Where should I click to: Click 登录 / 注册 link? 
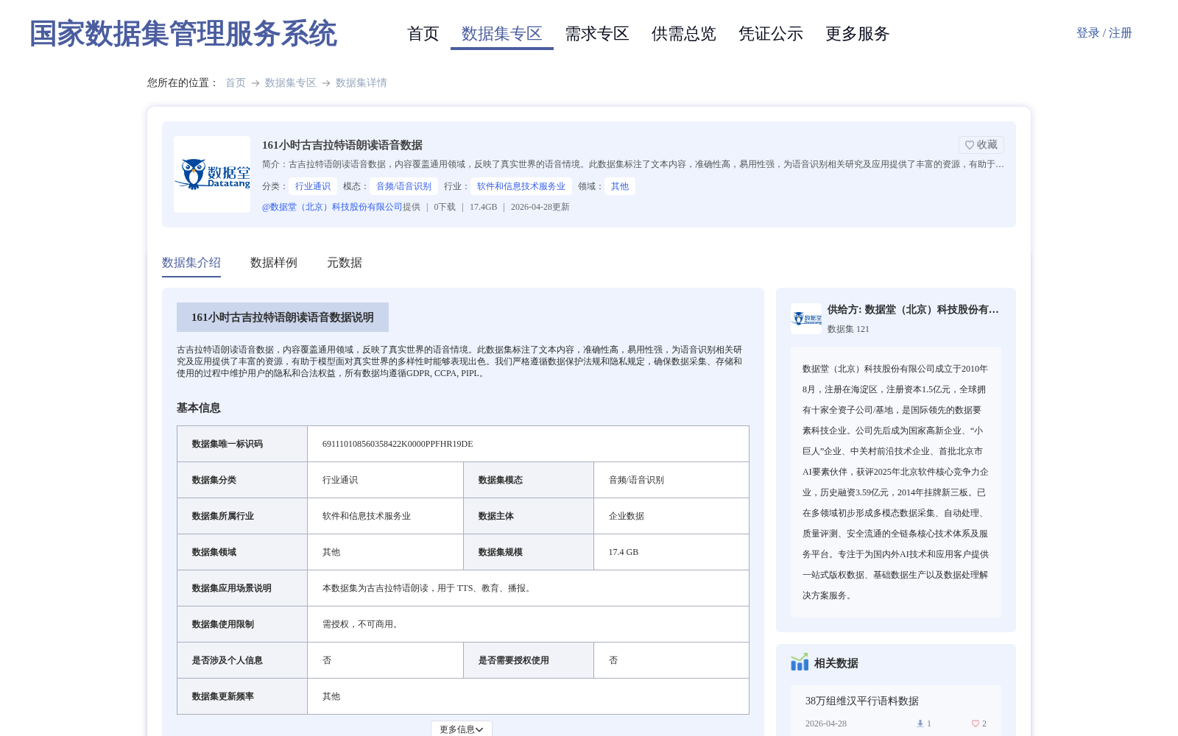1104,33
